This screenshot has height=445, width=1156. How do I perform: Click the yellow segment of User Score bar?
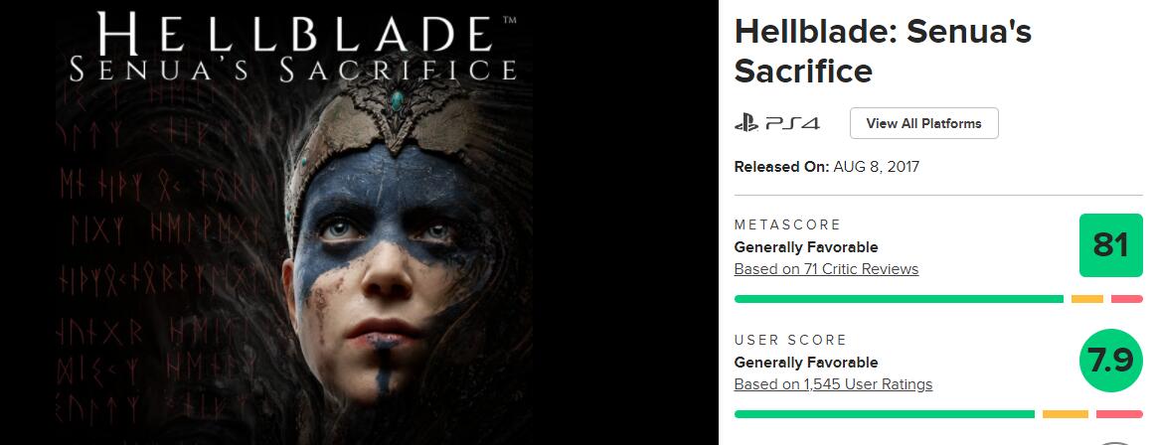1065,414
